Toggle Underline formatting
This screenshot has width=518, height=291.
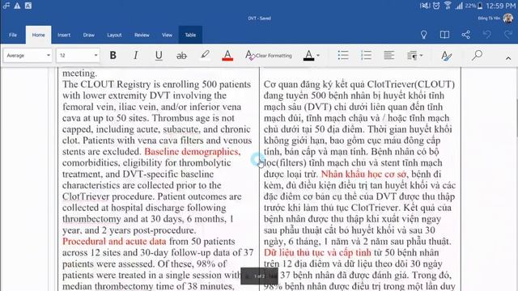pos(159,56)
